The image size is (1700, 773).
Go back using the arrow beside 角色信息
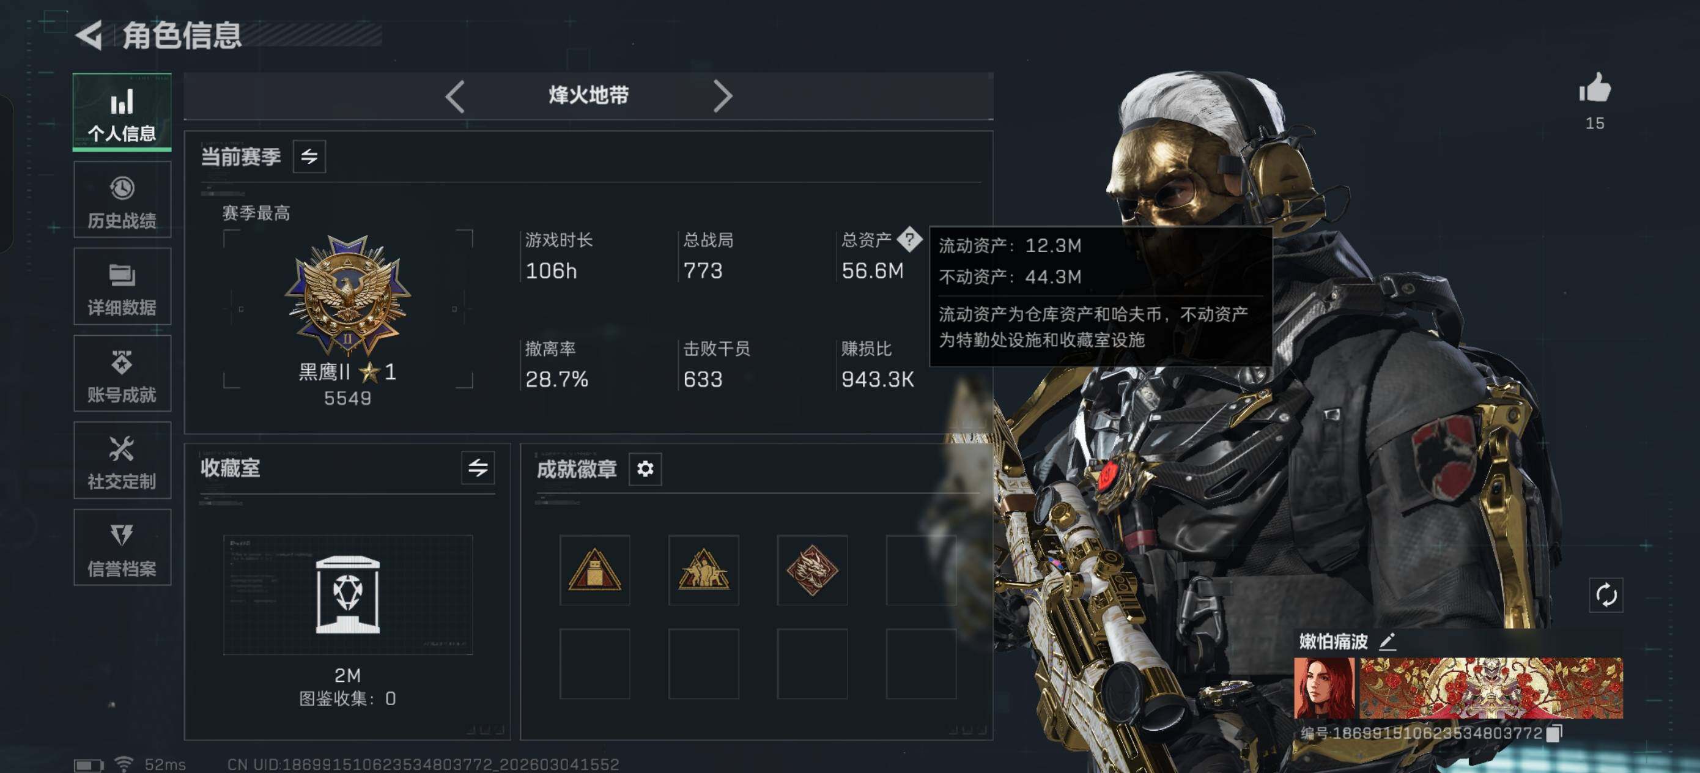89,35
